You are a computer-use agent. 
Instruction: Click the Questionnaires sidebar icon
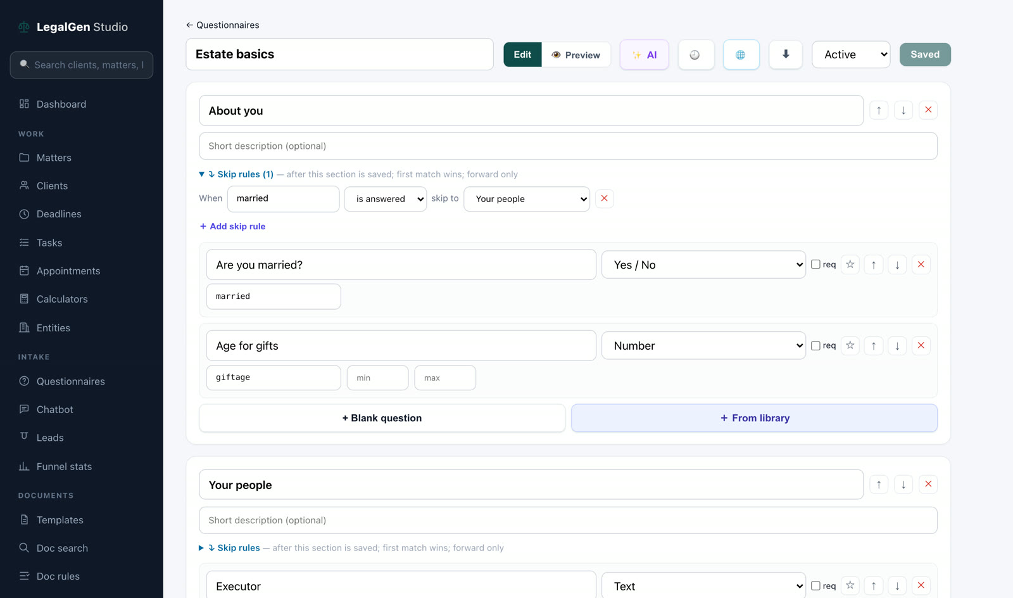coord(24,381)
